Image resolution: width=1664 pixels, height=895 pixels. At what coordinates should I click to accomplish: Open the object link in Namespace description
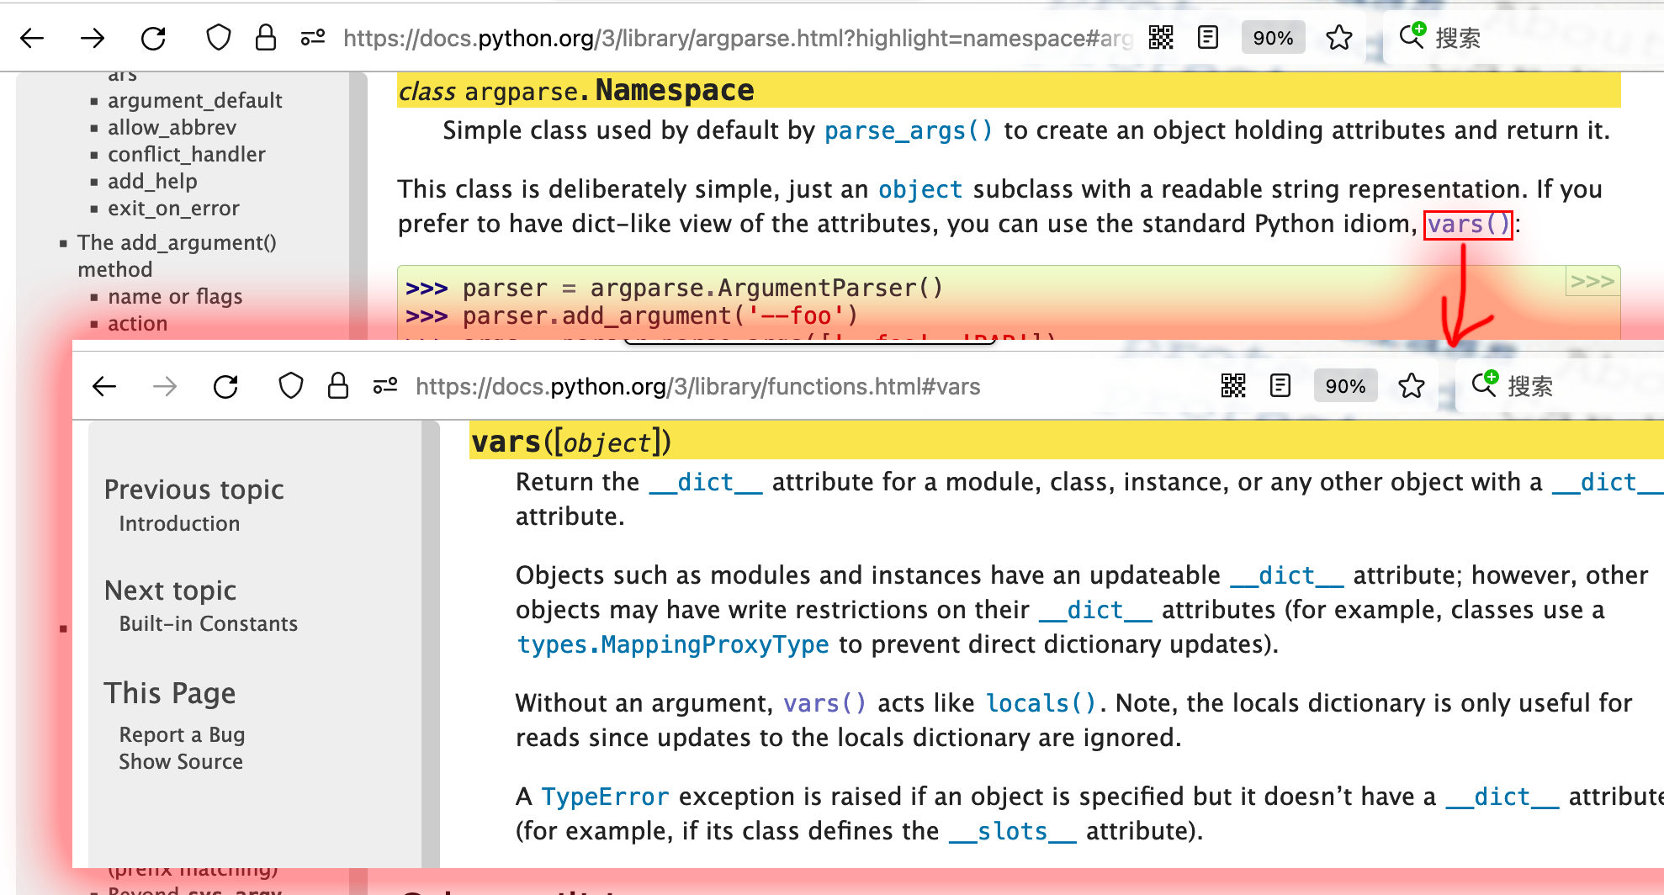920,189
